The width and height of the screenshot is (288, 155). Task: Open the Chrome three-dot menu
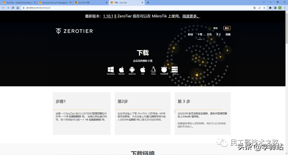(x=285, y=8)
